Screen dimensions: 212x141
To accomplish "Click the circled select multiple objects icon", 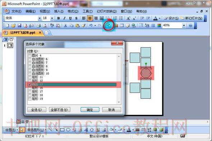I will coord(109,25).
